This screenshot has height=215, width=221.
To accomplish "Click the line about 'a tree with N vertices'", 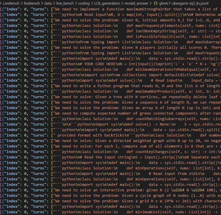I will 110,97.
